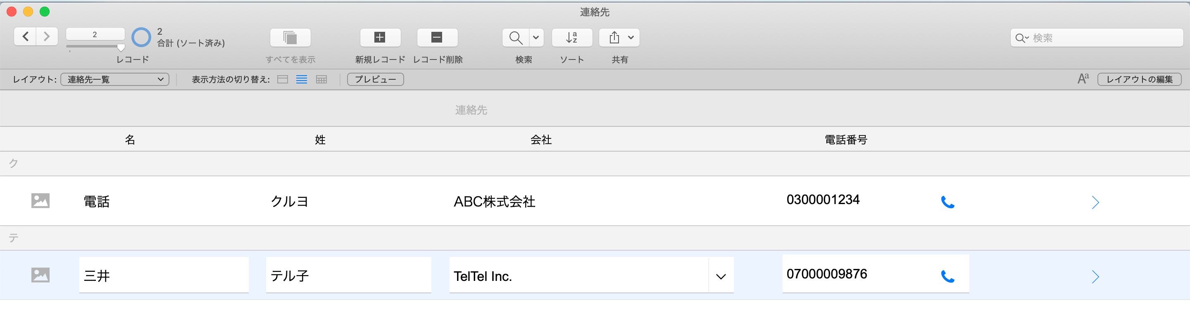Click the Share icon
The height and width of the screenshot is (328, 1190).
click(614, 38)
